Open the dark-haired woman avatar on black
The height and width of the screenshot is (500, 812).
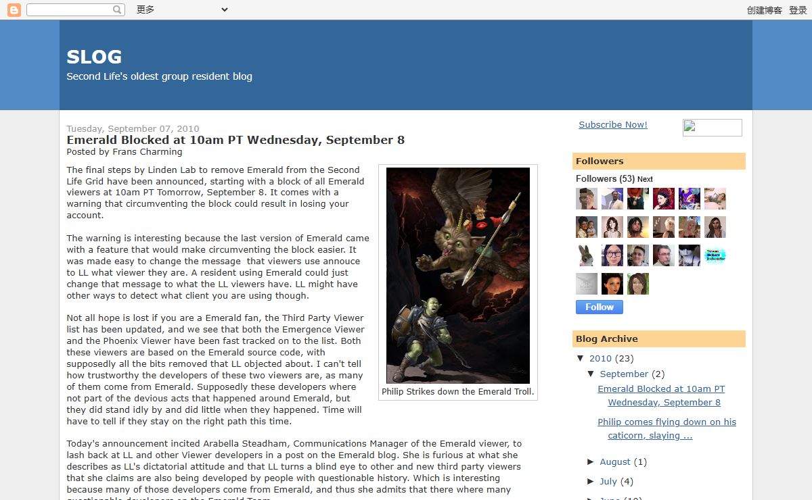pyautogui.click(x=612, y=284)
